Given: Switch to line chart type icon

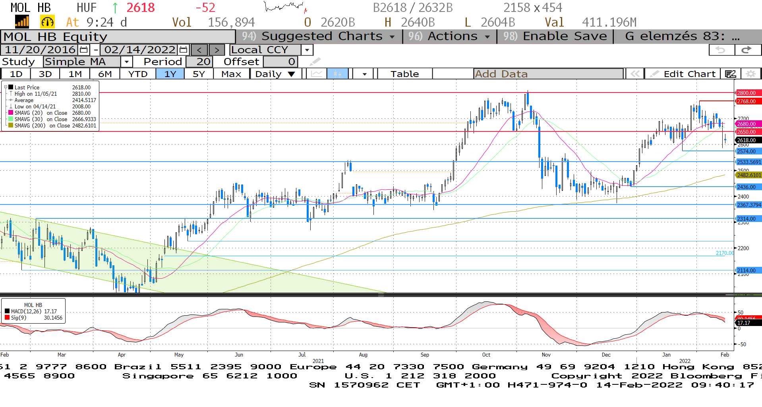Looking at the screenshot, I should coord(317,74).
